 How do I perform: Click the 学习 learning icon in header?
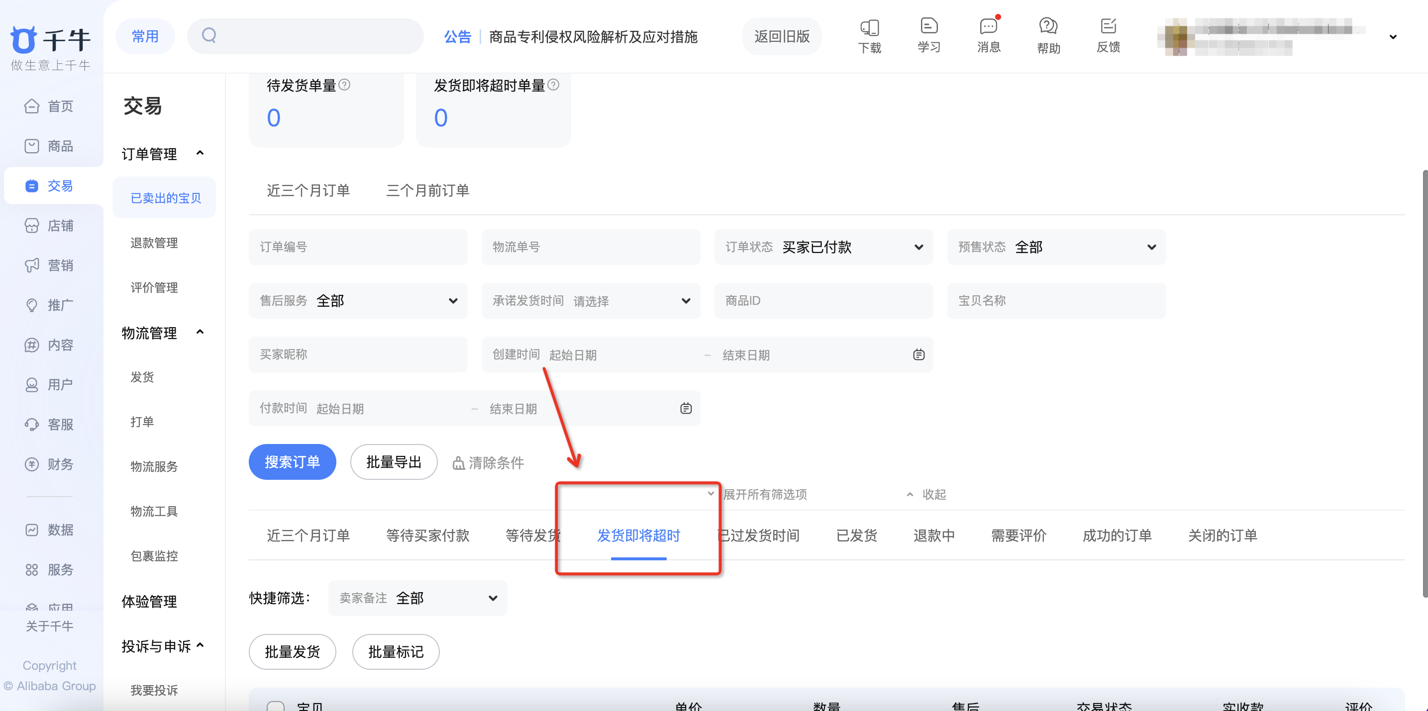point(929,26)
